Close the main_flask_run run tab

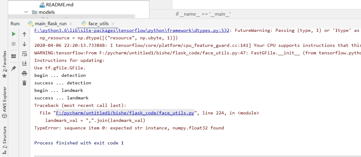coord(71,24)
